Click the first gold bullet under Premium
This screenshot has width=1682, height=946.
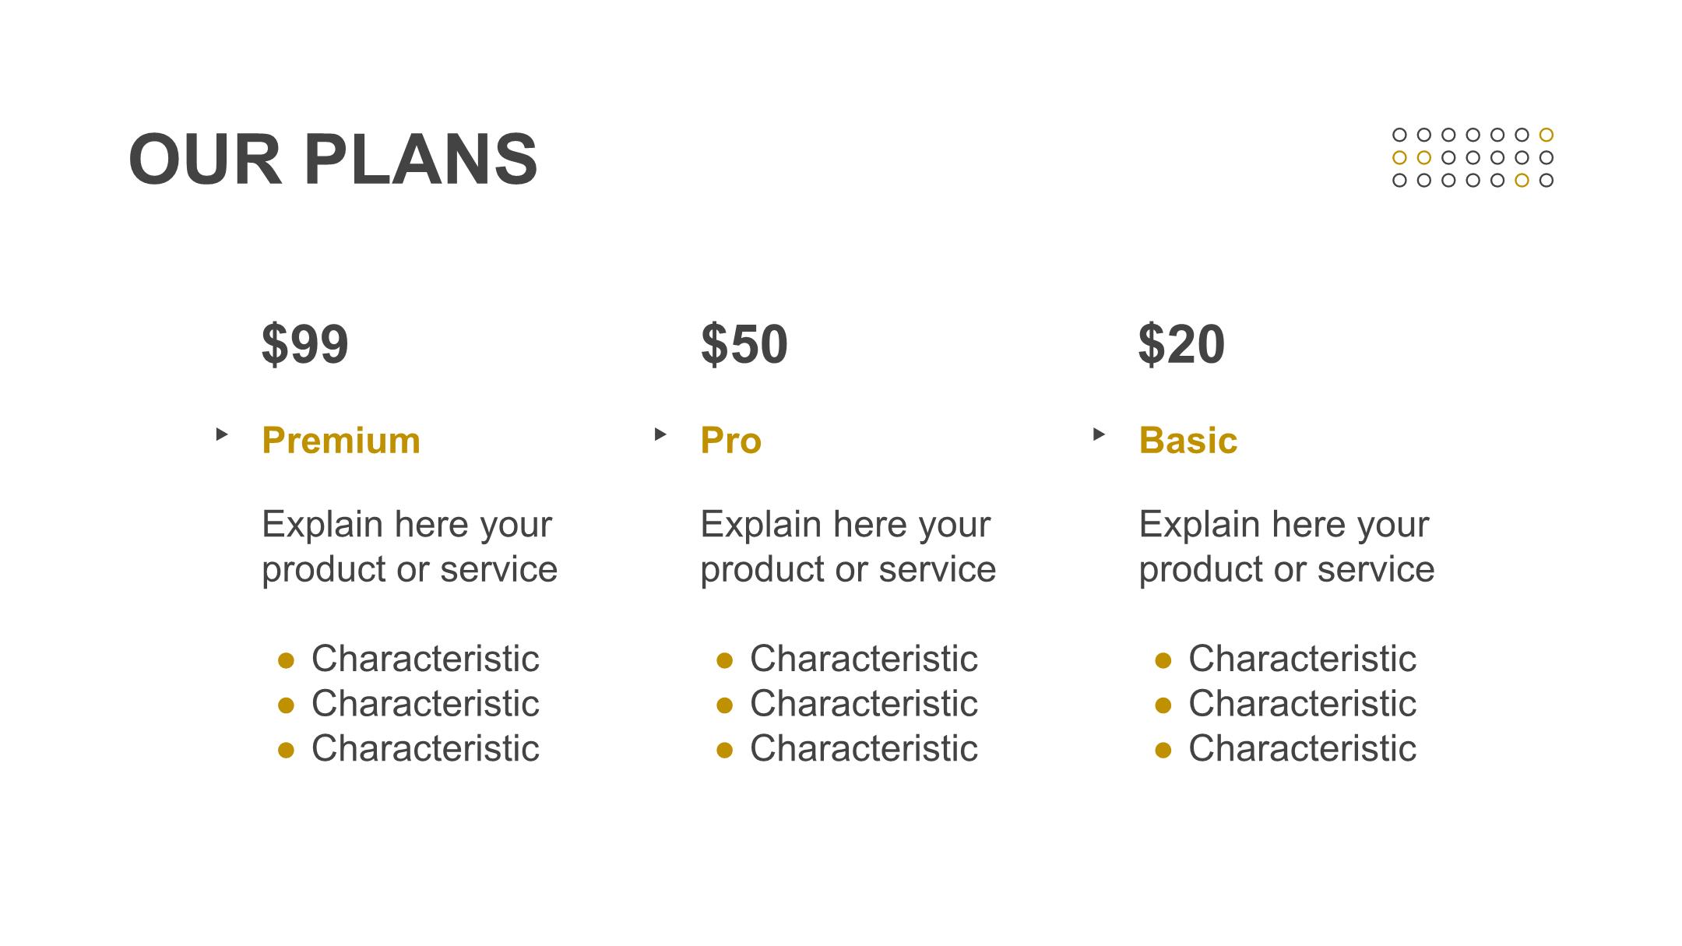pos(286,660)
